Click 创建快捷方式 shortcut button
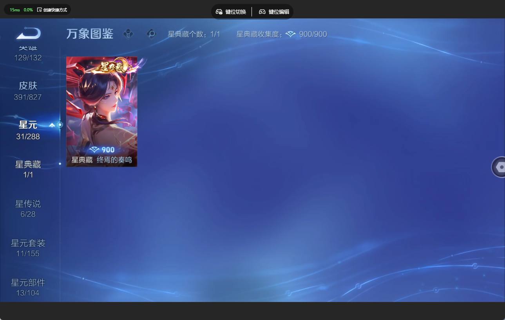505x320 pixels. pyautogui.click(x=52, y=10)
